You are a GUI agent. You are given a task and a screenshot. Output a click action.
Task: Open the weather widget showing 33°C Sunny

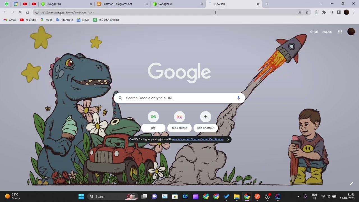point(13,196)
